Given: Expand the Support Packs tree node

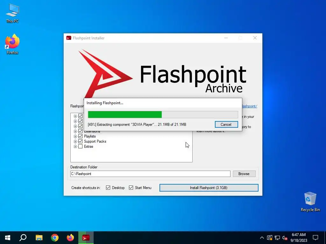Looking at the screenshot, I should [x=75, y=141].
